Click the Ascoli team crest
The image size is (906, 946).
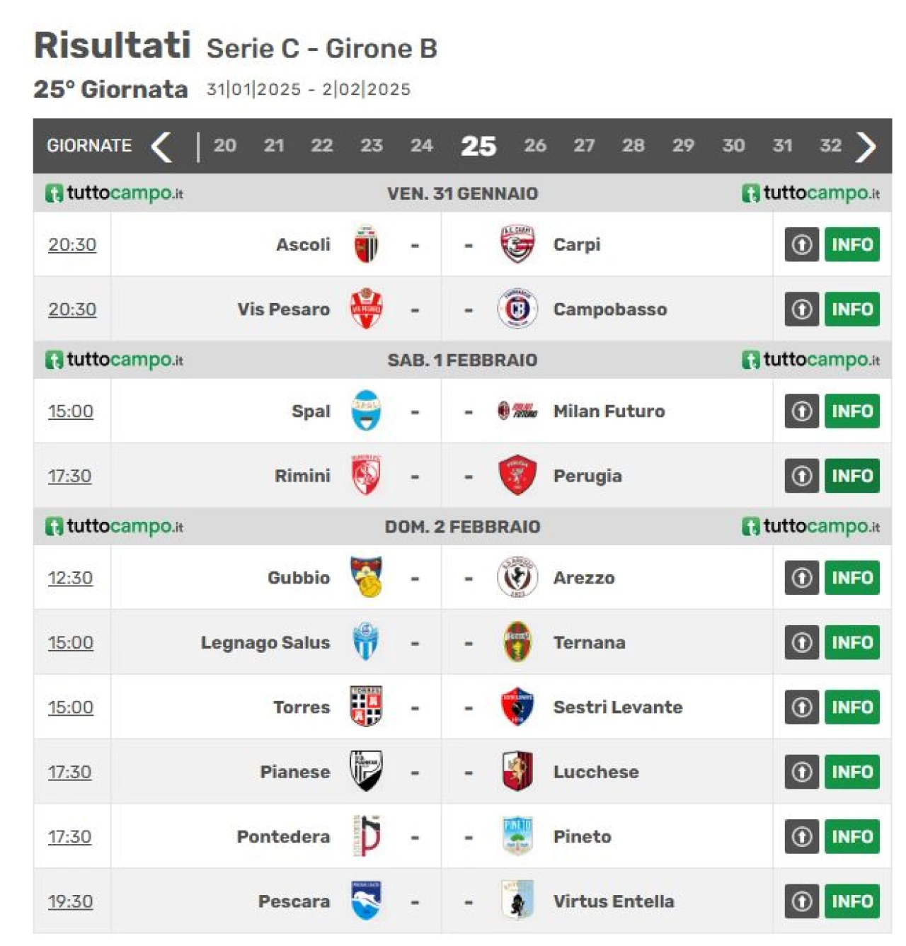(x=366, y=244)
